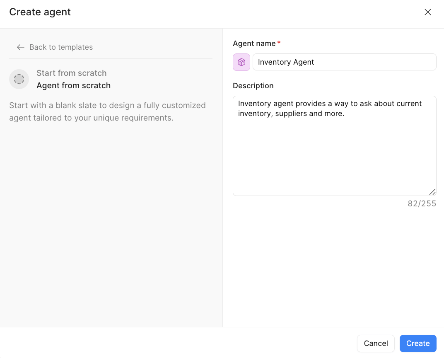444x358 pixels.
Task: Click Back to templates
Action: (61, 47)
